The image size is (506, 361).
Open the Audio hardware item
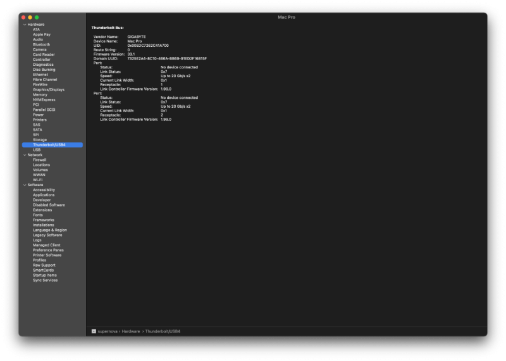(38, 39)
